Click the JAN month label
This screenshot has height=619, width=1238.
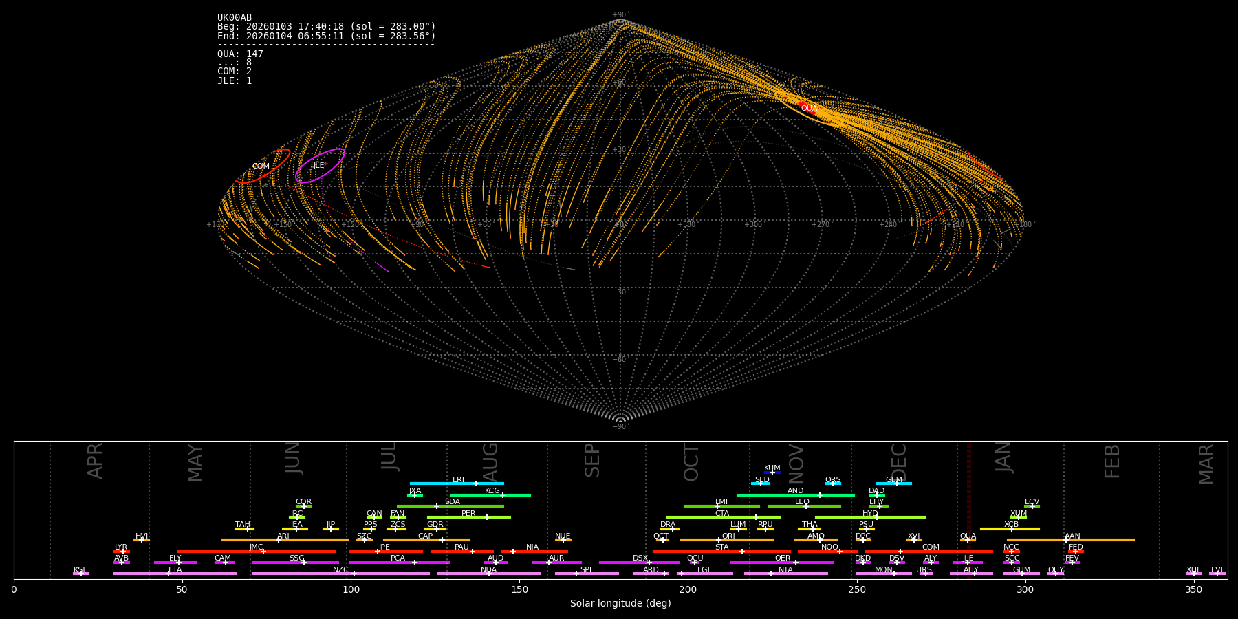pyautogui.click(x=1003, y=457)
